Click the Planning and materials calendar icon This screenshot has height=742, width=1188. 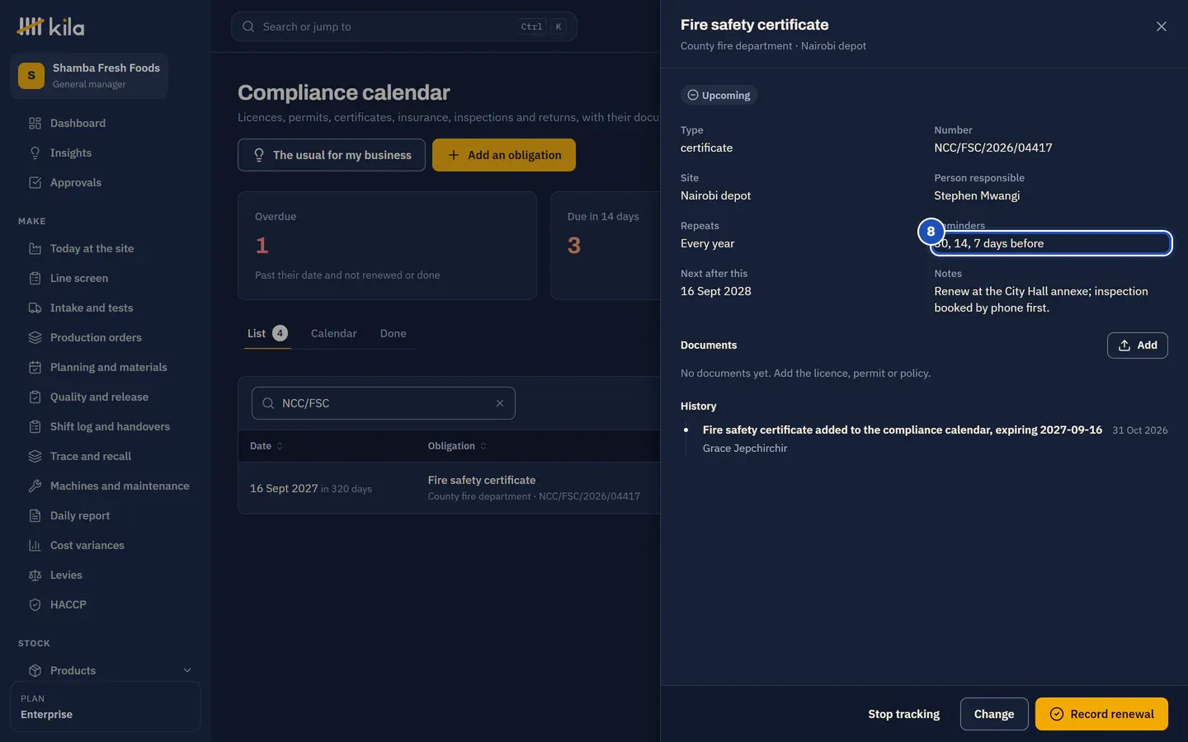[x=35, y=368]
